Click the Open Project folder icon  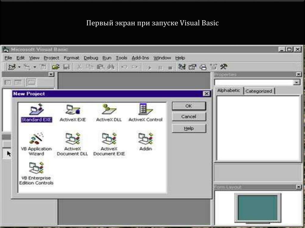(56, 67)
